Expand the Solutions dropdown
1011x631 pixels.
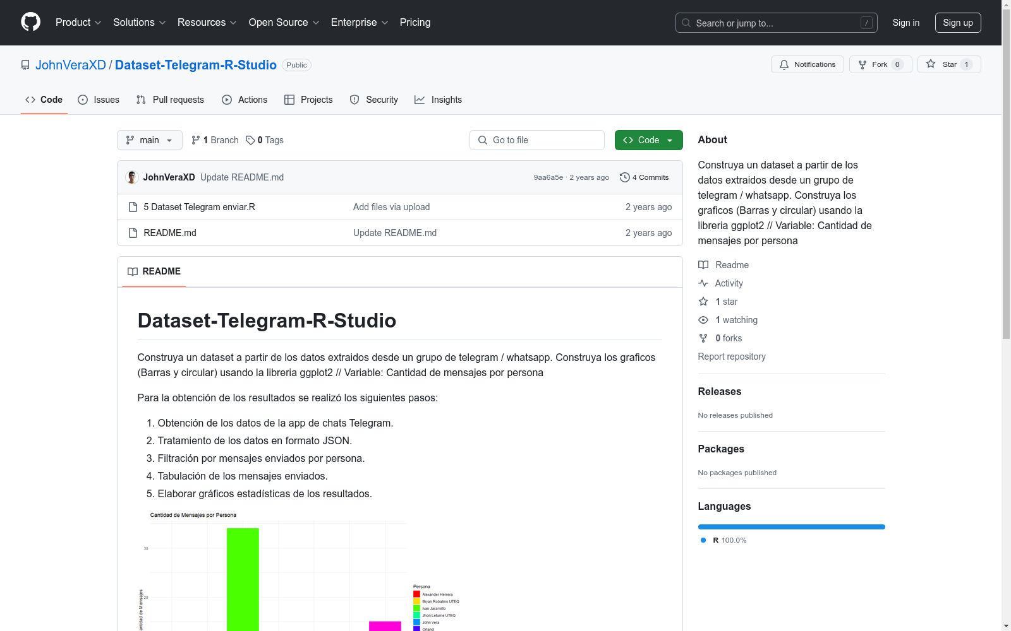(x=140, y=23)
